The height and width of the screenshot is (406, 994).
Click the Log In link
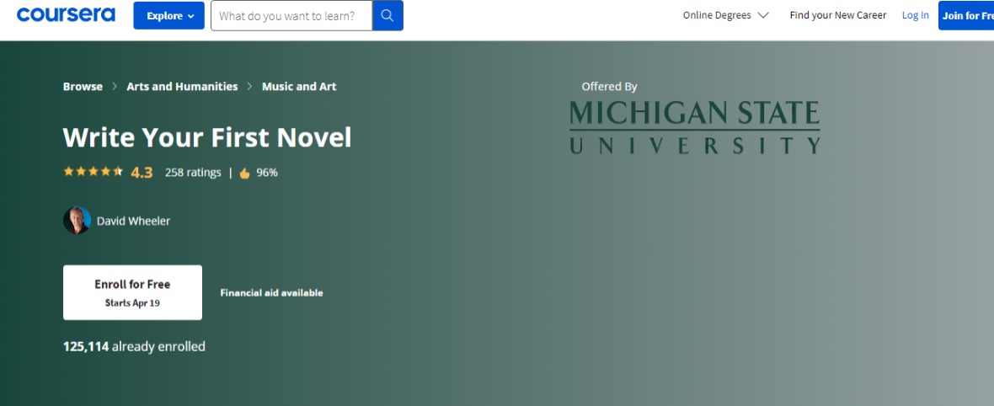916,15
